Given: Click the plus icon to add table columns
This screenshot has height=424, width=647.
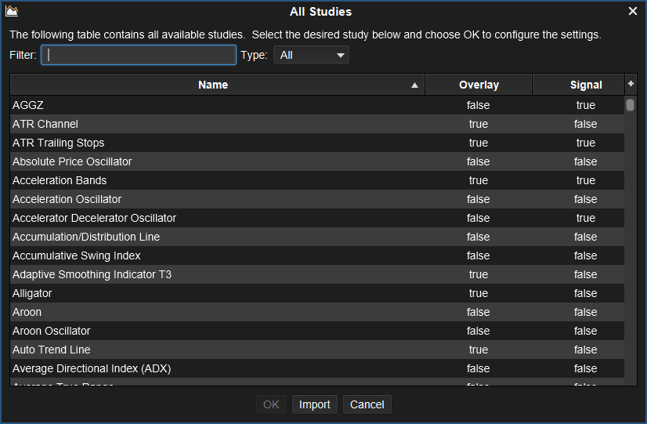Looking at the screenshot, I should (631, 84).
